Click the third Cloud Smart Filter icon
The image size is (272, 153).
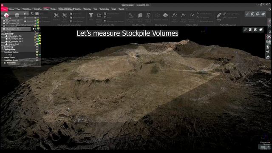[x=148, y=15]
